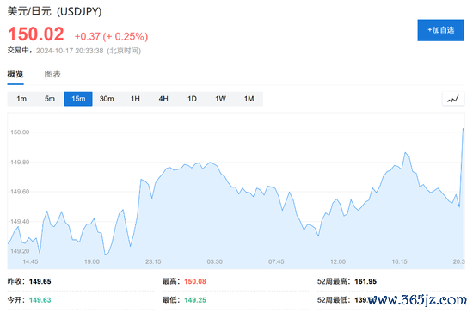
Task: Show the 1D daily chart
Action: click(x=192, y=99)
